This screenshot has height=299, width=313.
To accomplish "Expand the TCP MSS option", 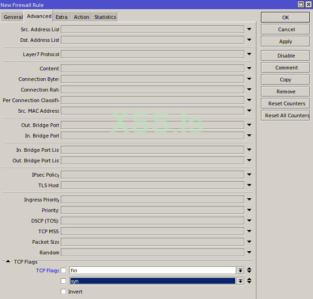I will (x=249, y=231).
